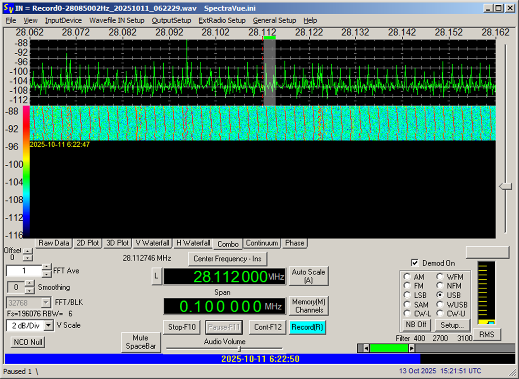Select the Continuum view tab

point(262,243)
